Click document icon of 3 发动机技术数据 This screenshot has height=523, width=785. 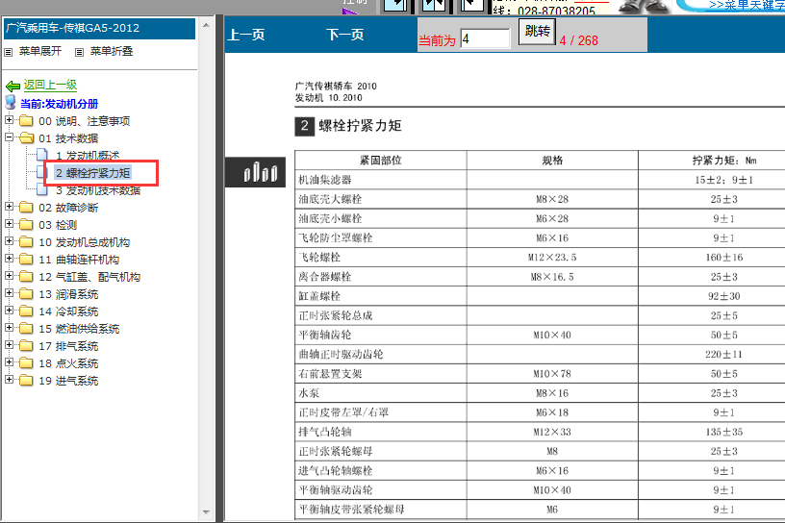(42, 189)
